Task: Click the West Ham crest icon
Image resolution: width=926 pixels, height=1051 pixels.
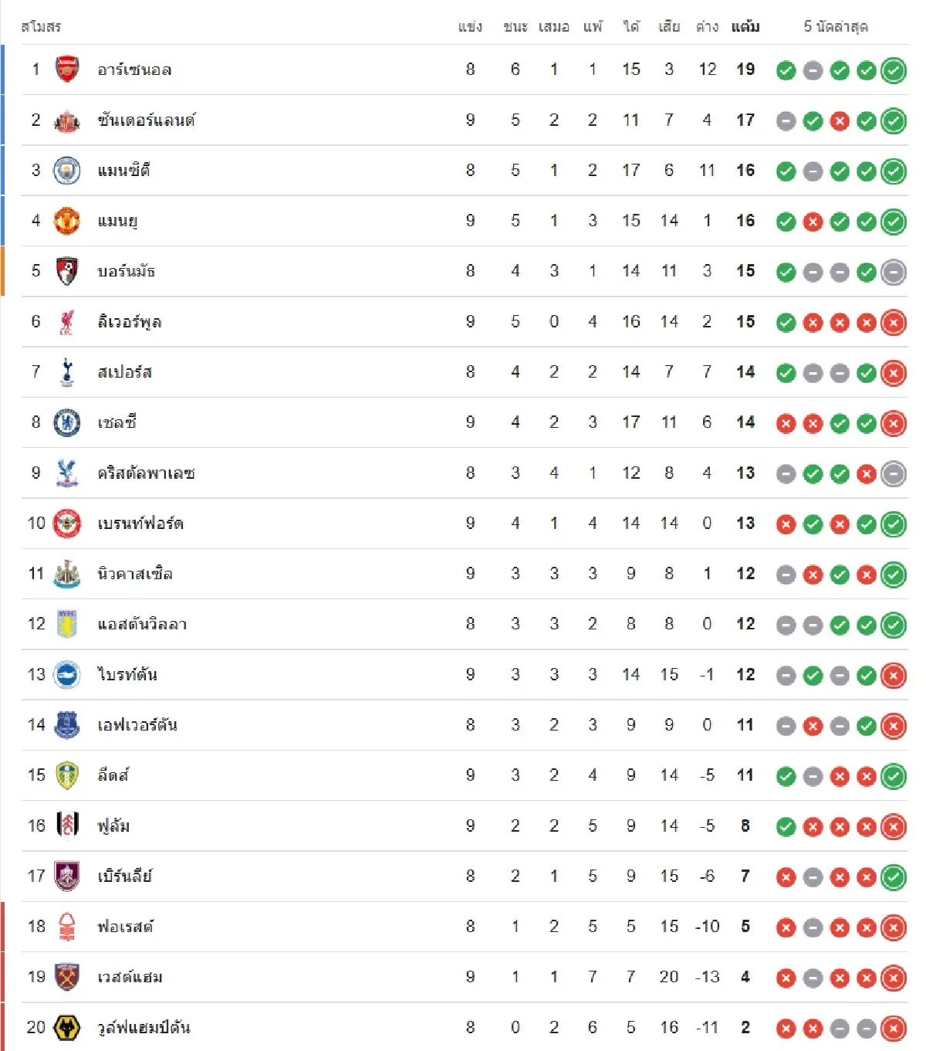Action: [x=67, y=977]
